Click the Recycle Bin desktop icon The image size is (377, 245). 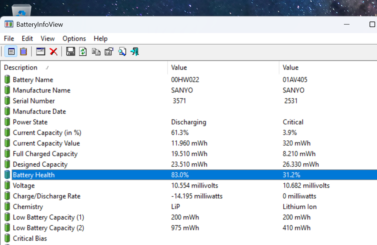pyautogui.click(x=22, y=10)
